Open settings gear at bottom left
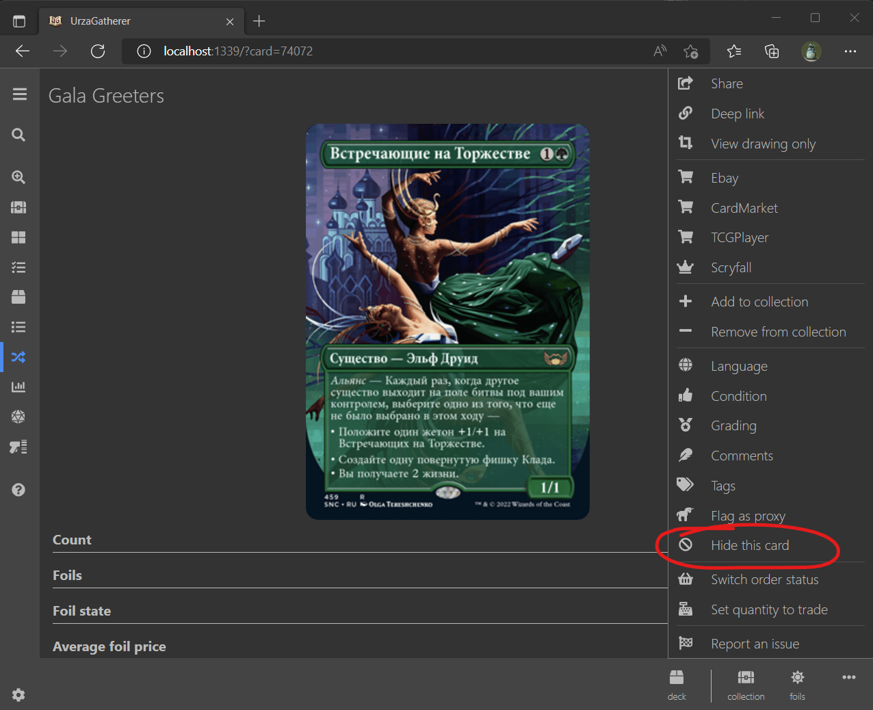The width and height of the screenshot is (873, 710). 19,695
